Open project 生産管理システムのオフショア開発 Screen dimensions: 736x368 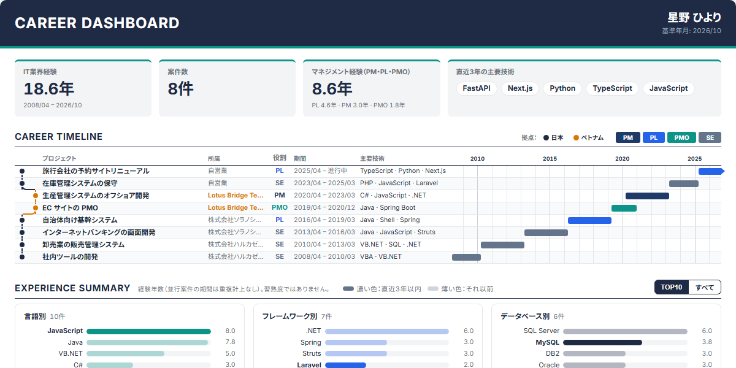[x=96, y=196]
